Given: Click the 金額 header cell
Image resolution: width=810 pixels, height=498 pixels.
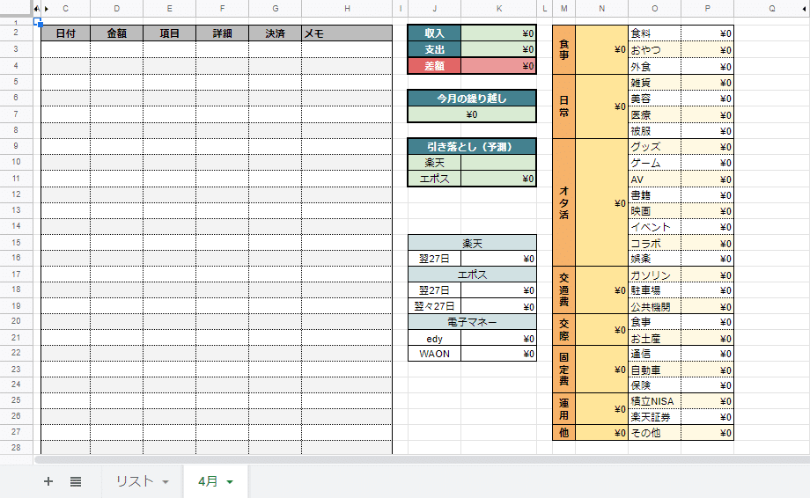Looking at the screenshot, I should tap(116, 33).
